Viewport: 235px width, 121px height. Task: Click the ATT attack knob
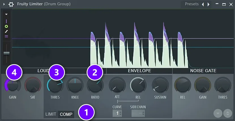(117, 85)
